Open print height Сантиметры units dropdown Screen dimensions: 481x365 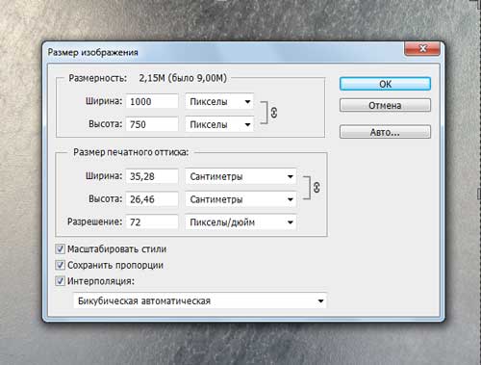point(240,199)
